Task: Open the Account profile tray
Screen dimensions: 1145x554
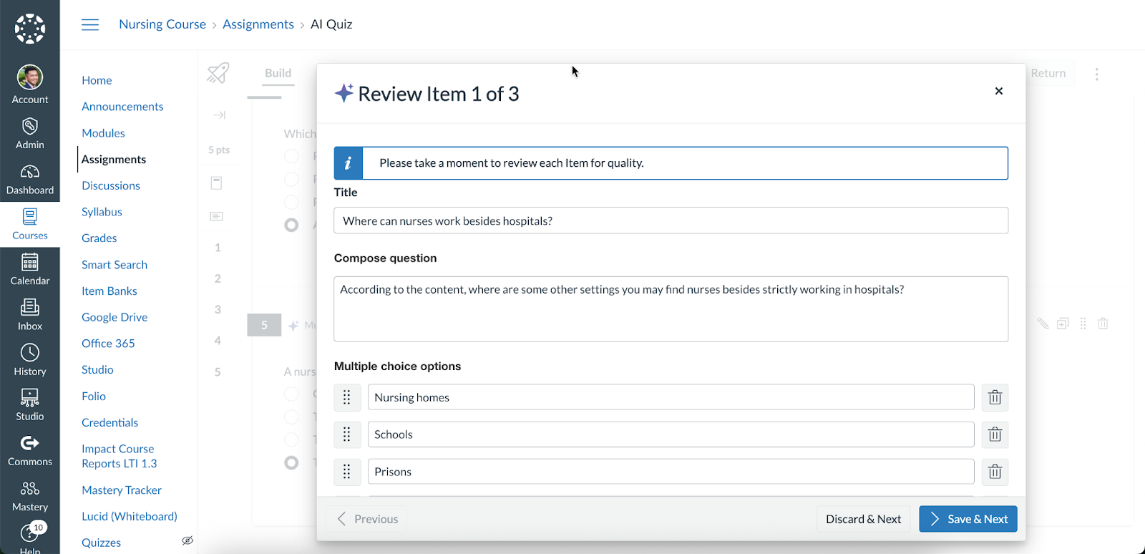Action: 30,84
